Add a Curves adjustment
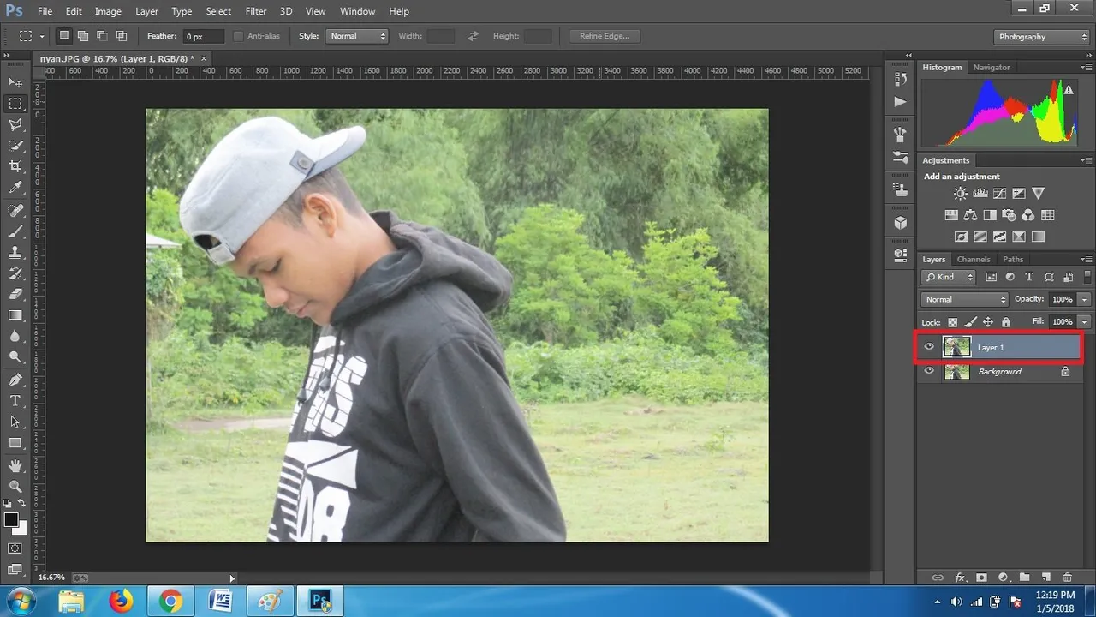The width and height of the screenshot is (1096, 617). [x=999, y=194]
